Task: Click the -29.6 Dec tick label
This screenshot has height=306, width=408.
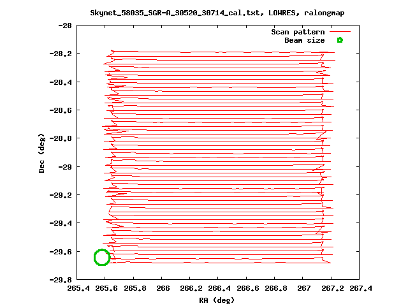Action: [61, 252]
